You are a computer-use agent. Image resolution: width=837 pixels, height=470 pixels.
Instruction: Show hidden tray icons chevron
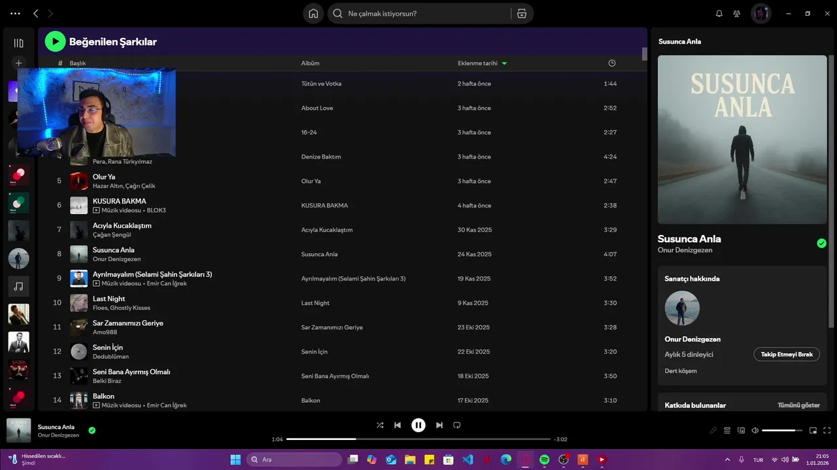[x=728, y=460]
